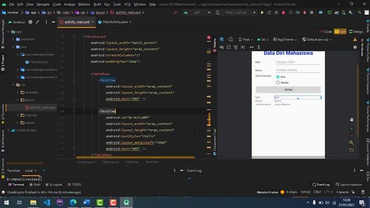
Task: Hide the Project panel with minus icon
Action: (x=53, y=22)
